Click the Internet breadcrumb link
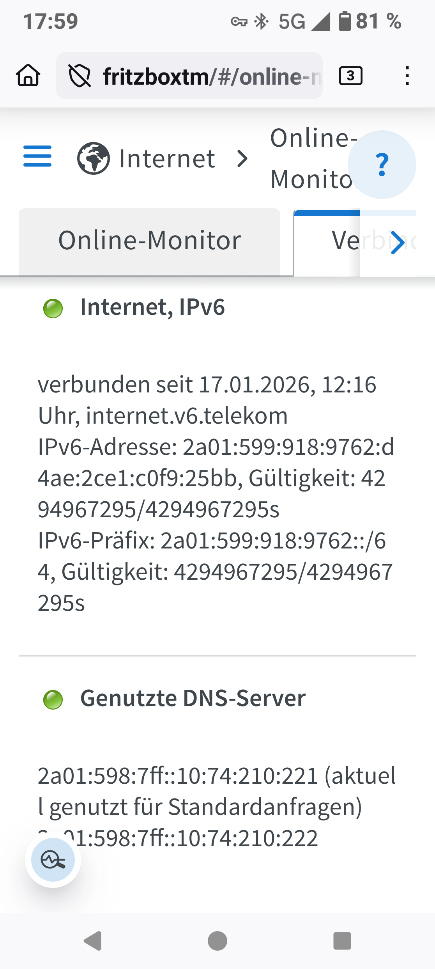 (167, 159)
